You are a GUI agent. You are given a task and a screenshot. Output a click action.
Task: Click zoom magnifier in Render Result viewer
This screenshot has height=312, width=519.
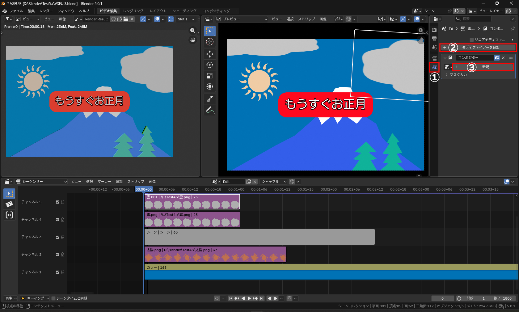point(193,31)
